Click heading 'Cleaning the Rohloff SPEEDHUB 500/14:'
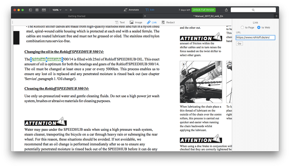The image size is (290, 167). [x=57, y=88]
